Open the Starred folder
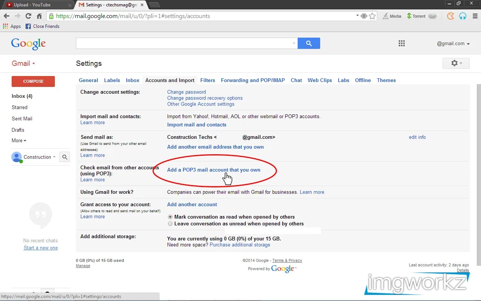This screenshot has height=301, width=481. (x=20, y=108)
